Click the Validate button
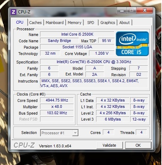 point(110,145)
